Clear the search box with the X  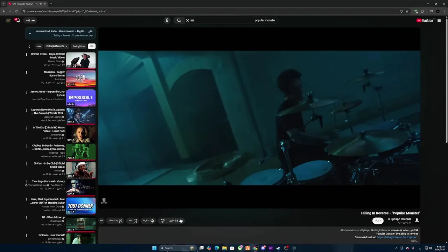187,20
